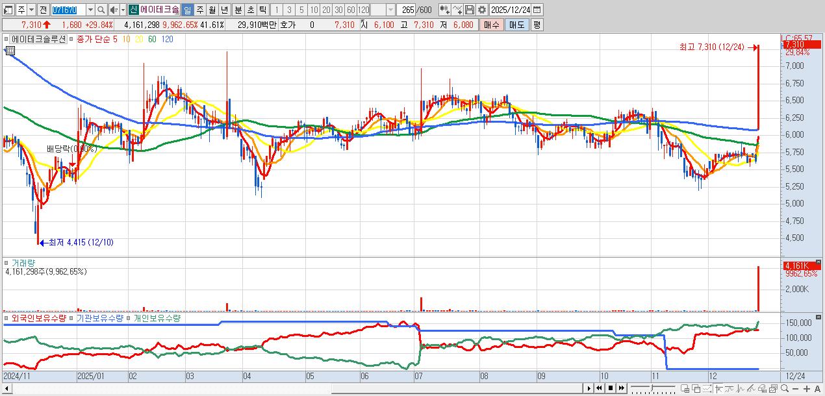The width and height of the screenshot is (825, 396).
Task: Edit the date field 2025/12/24
Action: point(511,10)
